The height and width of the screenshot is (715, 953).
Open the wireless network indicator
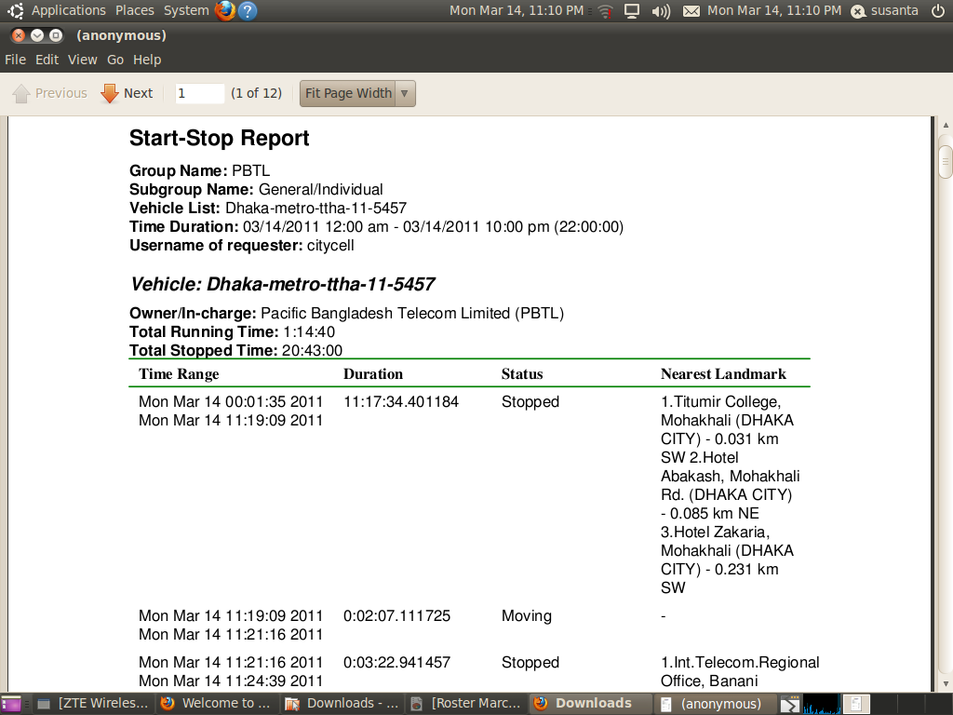pos(605,11)
